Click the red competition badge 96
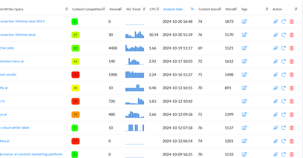This screenshot has width=303, height=158. tap(75, 75)
